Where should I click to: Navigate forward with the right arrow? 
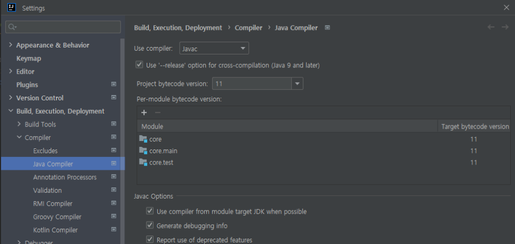click(505, 27)
